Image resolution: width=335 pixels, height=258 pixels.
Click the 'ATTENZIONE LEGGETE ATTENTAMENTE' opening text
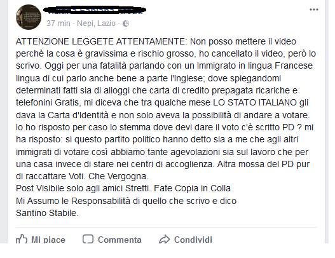point(102,41)
